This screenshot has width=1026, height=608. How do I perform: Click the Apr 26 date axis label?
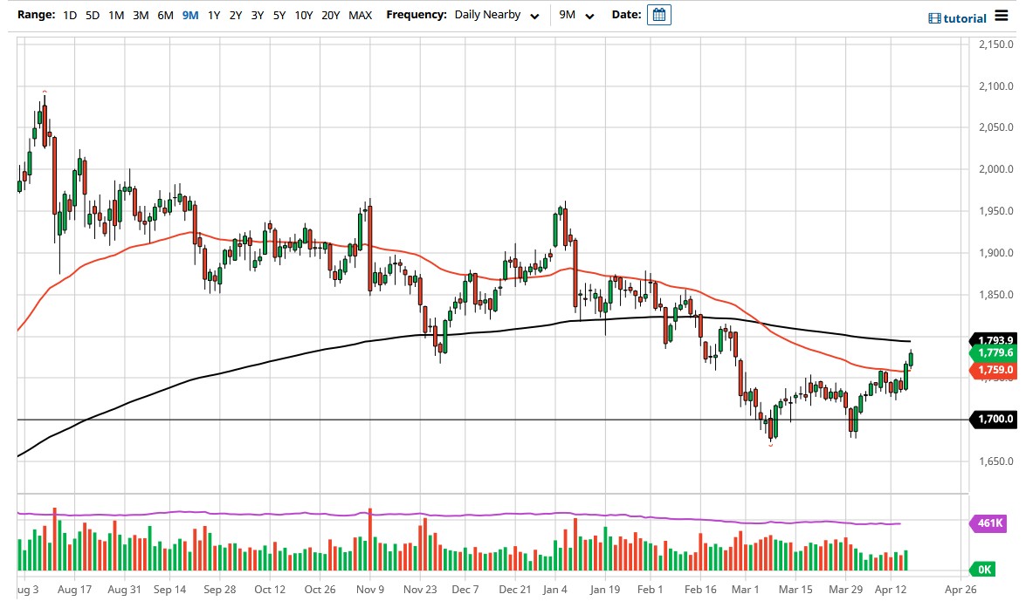(961, 590)
